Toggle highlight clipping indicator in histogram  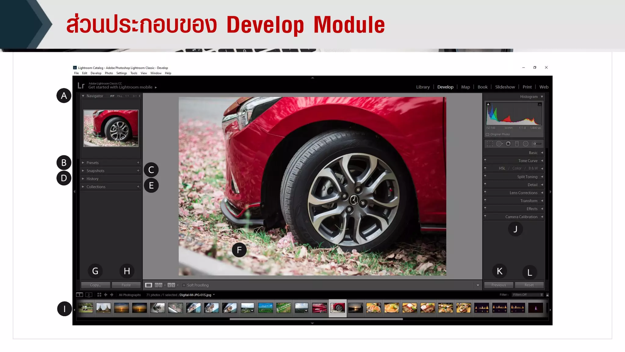click(x=540, y=105)
